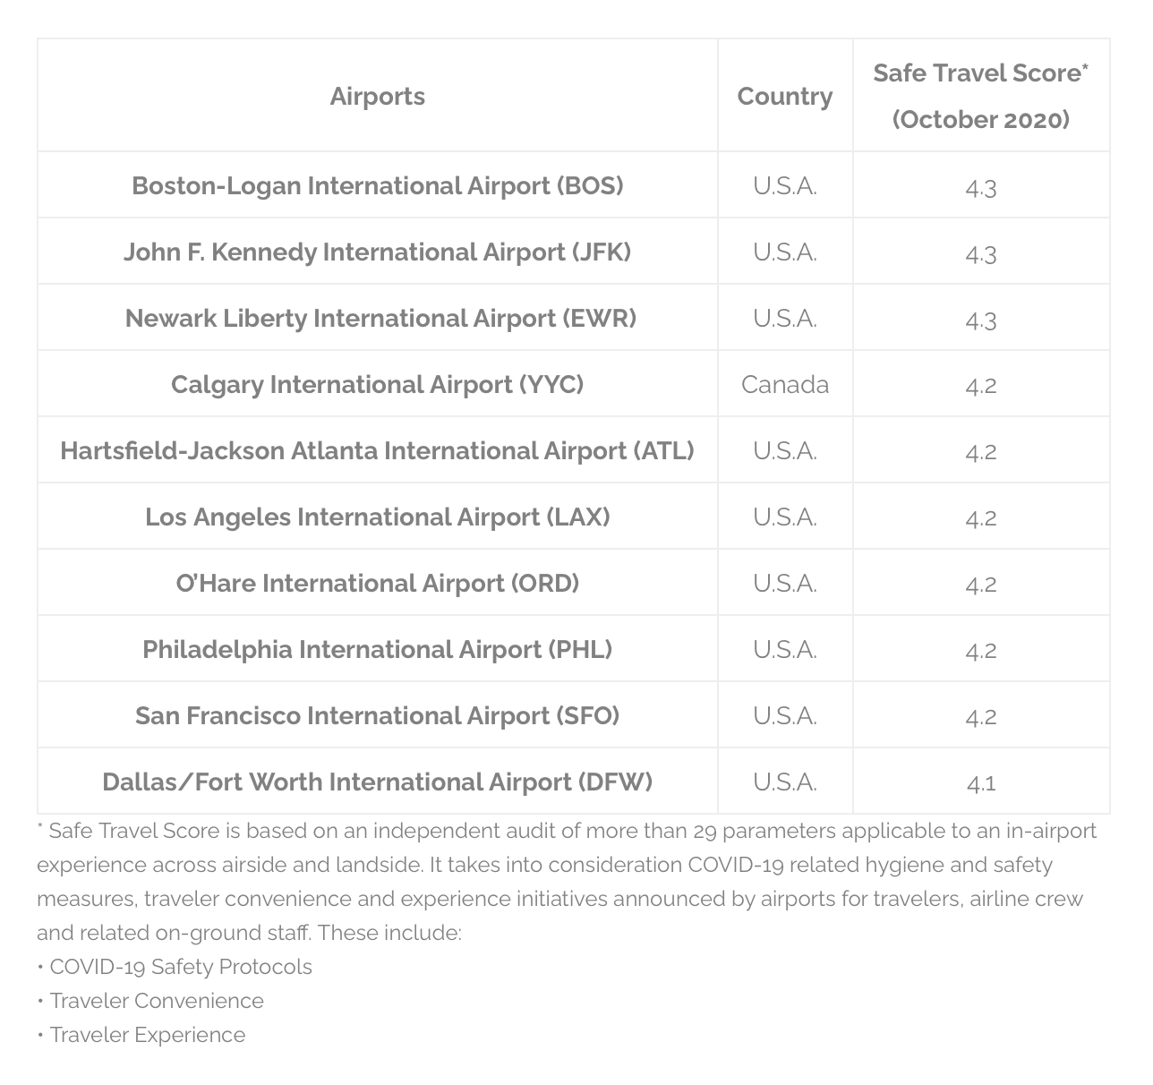Select San Francisco International Airport (SFO)
Screen dimensions: 1153x1085
coord(377,715)
